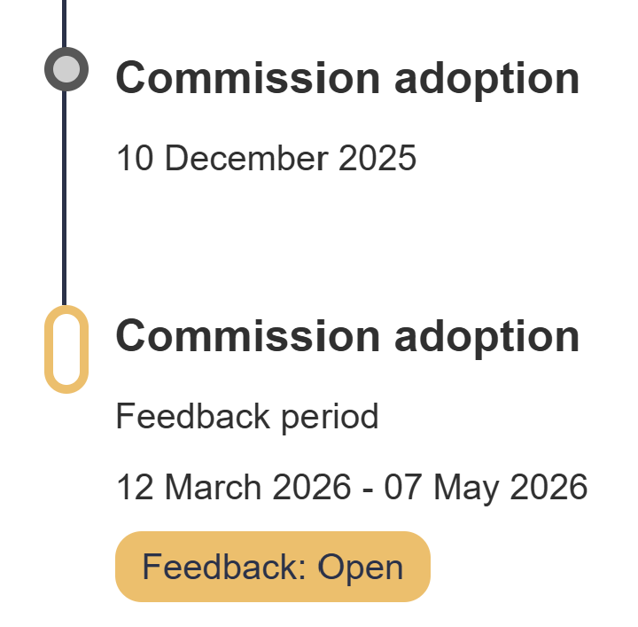This screenshot has height=627, width=638.
Task: Click the Feedback: Open badge
Action: [x=272, y=567]
